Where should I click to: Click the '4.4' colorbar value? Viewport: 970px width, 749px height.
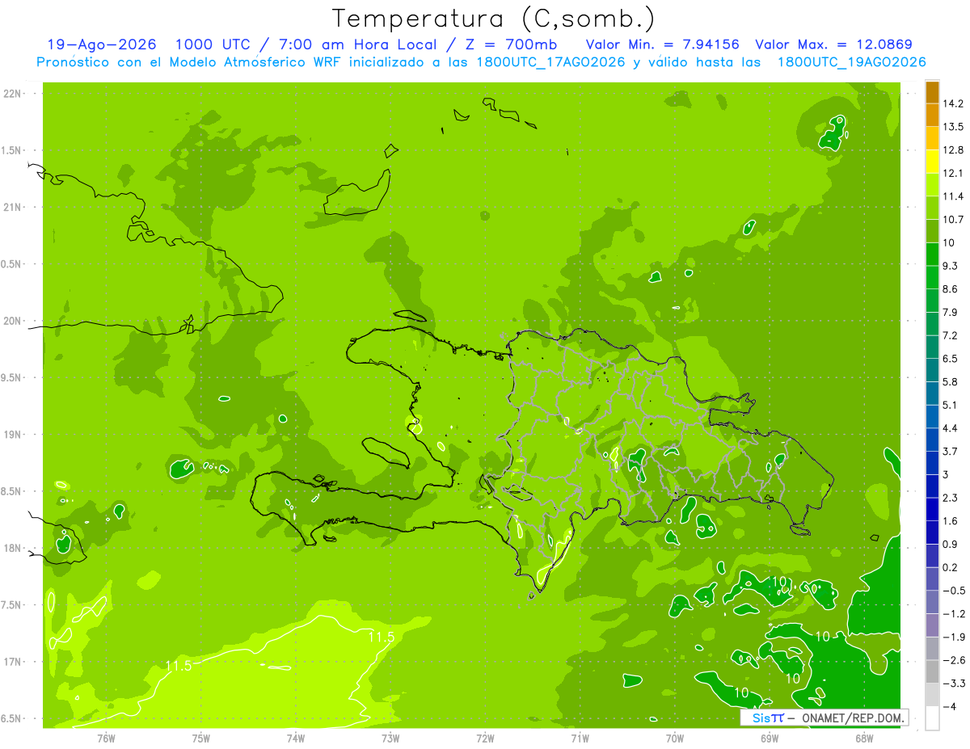pos(951,427)
